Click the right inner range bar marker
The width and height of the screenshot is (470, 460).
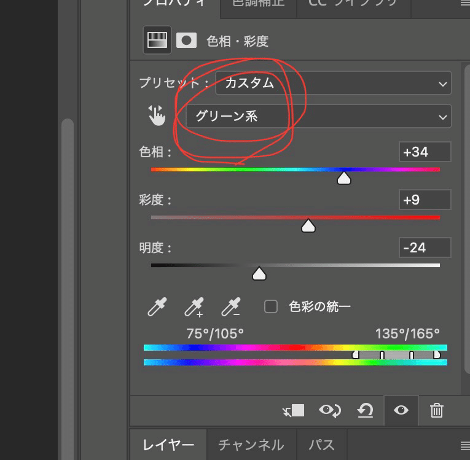pos(411,355)
